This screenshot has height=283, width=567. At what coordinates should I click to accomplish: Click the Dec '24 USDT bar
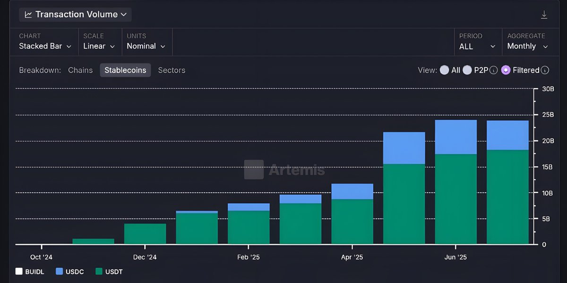(x=145, y=234)
